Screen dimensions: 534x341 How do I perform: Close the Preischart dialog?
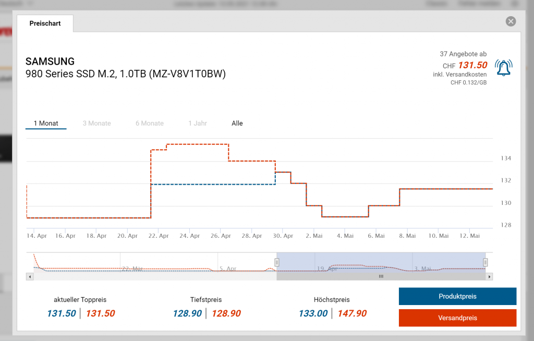(x=511, y=21)
